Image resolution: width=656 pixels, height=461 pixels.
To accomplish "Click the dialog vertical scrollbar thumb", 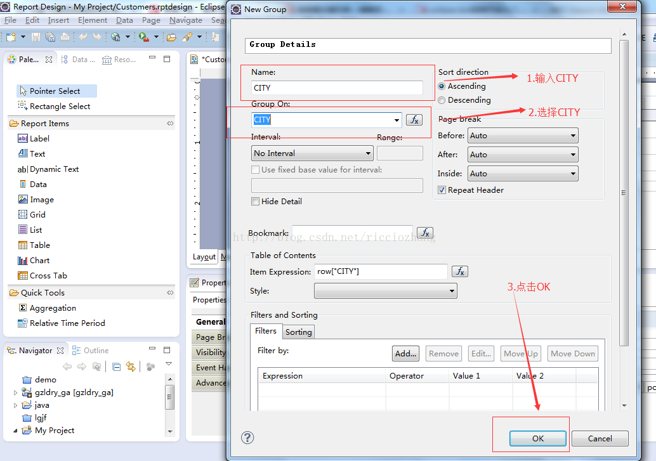I will click(x=624, y=193).
